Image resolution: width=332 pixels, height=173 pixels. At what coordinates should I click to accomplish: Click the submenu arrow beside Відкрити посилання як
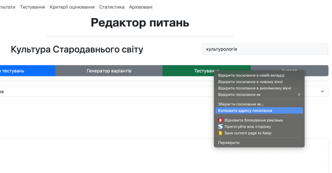pos(299,95)
